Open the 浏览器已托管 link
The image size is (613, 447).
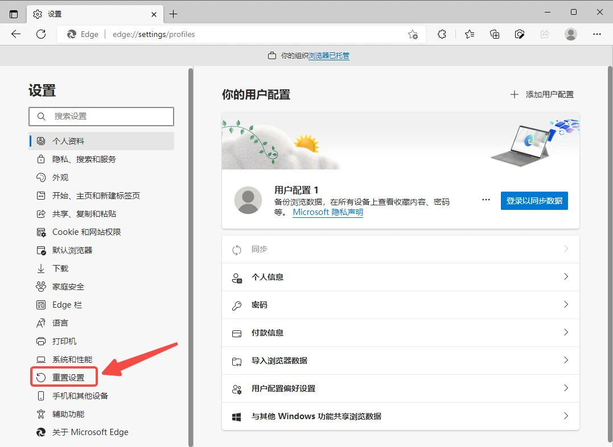coord(329,56)
